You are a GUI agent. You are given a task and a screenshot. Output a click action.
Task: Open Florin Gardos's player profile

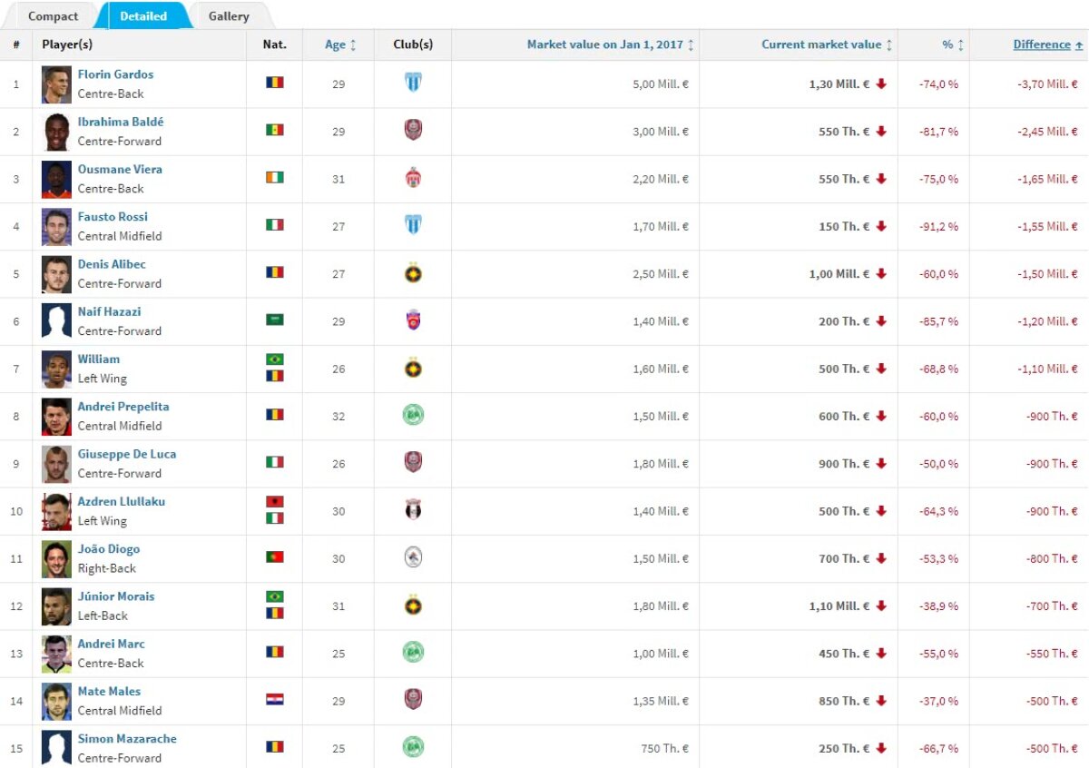[x=116, y=74]
